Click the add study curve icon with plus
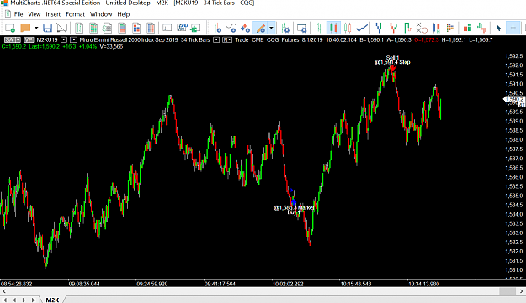 coord(231,28)
